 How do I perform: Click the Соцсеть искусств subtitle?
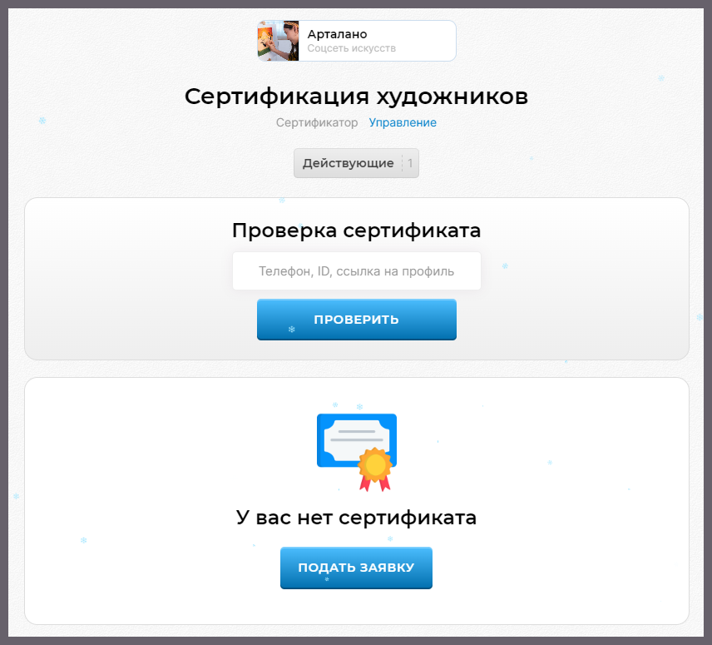click(x=351, y=48)
